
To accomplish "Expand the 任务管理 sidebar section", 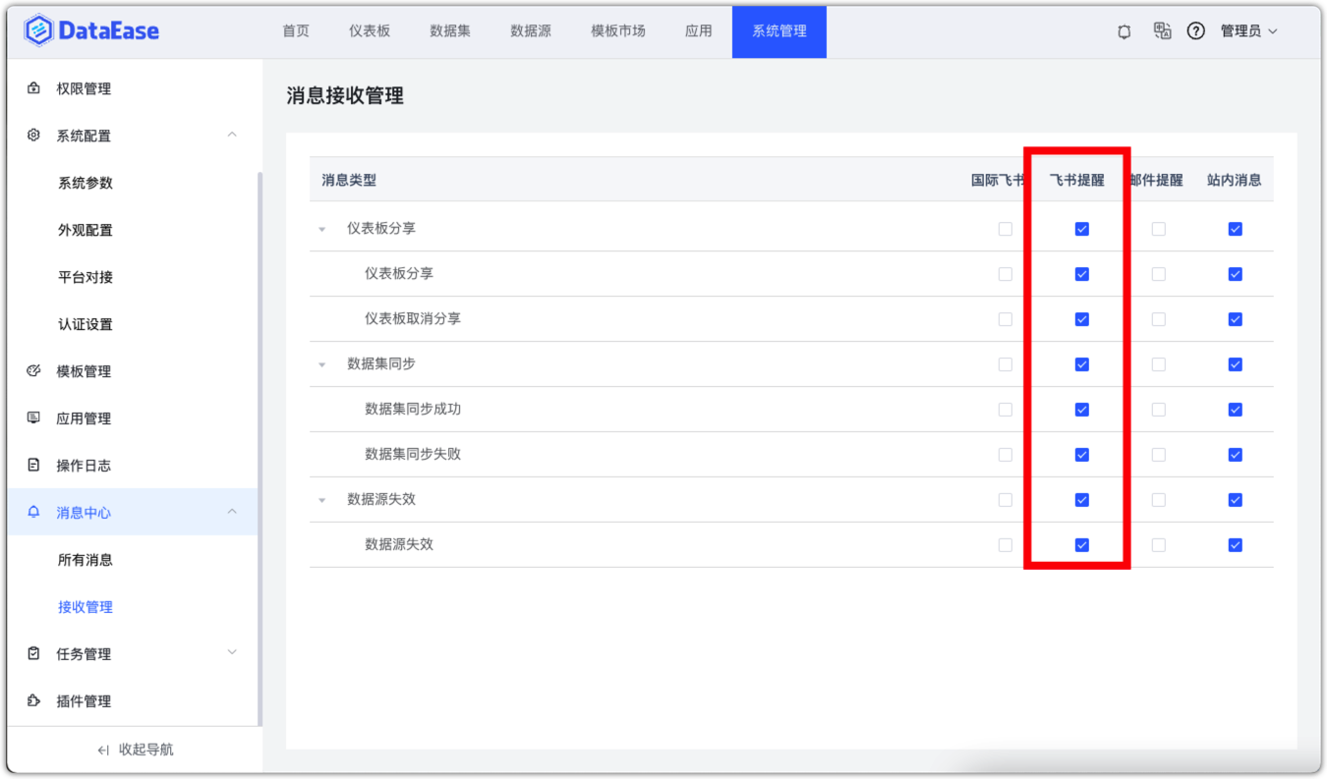I will [x=232, y=652].
